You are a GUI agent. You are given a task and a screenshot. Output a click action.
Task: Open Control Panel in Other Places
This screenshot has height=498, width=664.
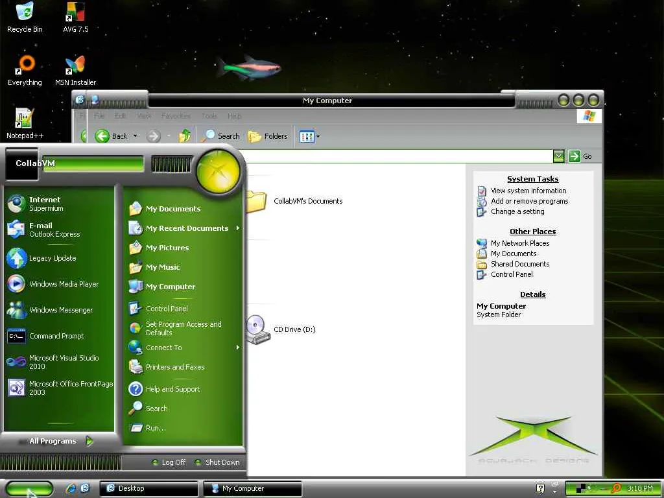(x=512, y=274)
